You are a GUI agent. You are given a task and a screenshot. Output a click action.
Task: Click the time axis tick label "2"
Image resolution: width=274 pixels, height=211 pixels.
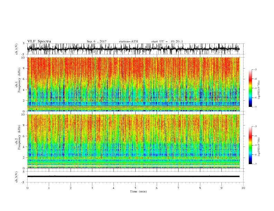[x=71, y=188]
